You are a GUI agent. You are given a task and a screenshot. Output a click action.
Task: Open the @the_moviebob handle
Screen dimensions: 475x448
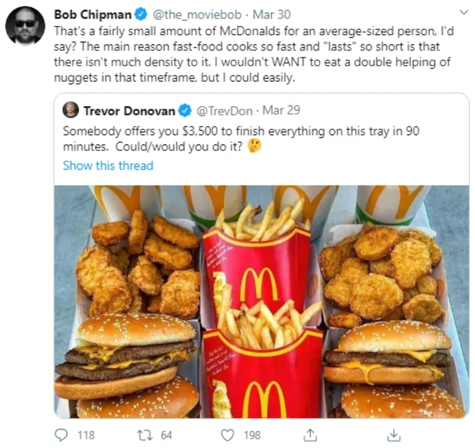tap(197, 15)
